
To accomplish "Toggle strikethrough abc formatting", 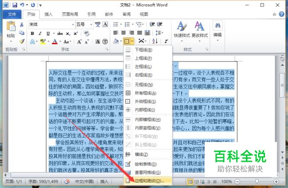I will click(x=60, y=33).
